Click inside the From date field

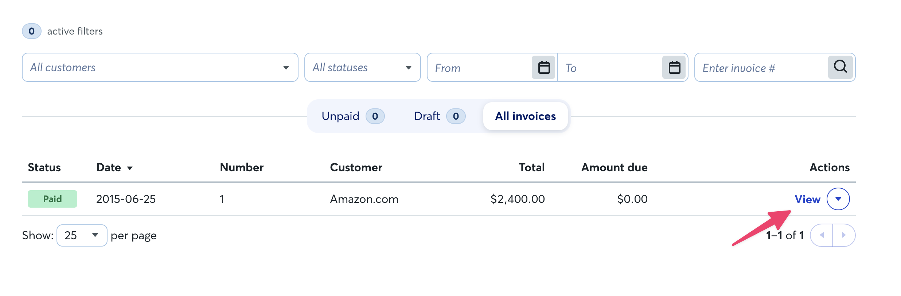coord(480,68)
